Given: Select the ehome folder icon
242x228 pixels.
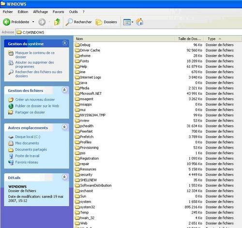Looking at the screenshot, I should coord(77,56).
